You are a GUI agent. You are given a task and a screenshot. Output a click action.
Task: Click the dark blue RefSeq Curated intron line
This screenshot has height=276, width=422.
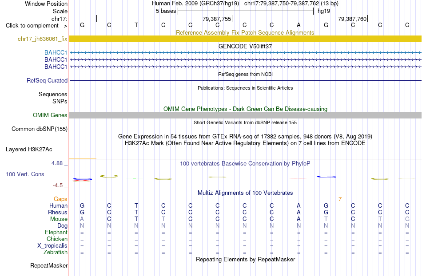click(245, 80)
